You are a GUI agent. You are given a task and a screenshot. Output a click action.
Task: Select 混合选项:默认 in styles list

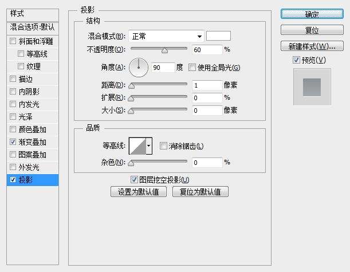33,27
